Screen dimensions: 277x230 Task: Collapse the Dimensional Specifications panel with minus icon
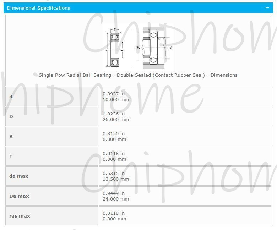tap(267, 8)
